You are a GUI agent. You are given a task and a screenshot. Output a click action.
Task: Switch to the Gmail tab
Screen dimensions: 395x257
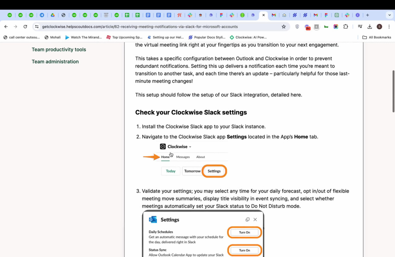coord(274,15)
